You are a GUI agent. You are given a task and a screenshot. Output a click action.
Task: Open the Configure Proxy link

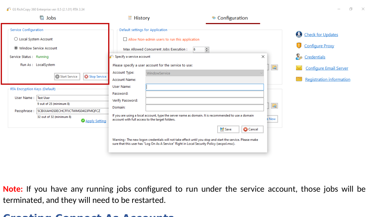tap(319, 46)
